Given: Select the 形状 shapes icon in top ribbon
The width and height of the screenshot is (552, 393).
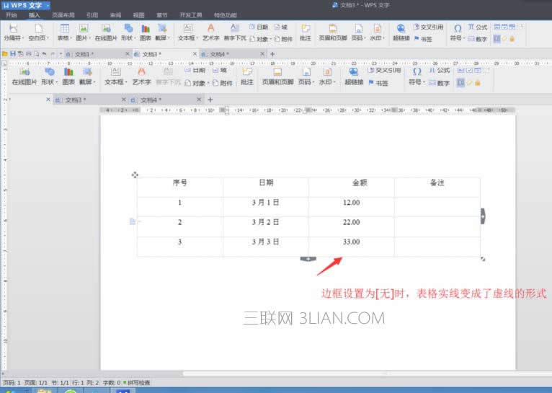Looking at the screenshot, I should tap(128, 29).
